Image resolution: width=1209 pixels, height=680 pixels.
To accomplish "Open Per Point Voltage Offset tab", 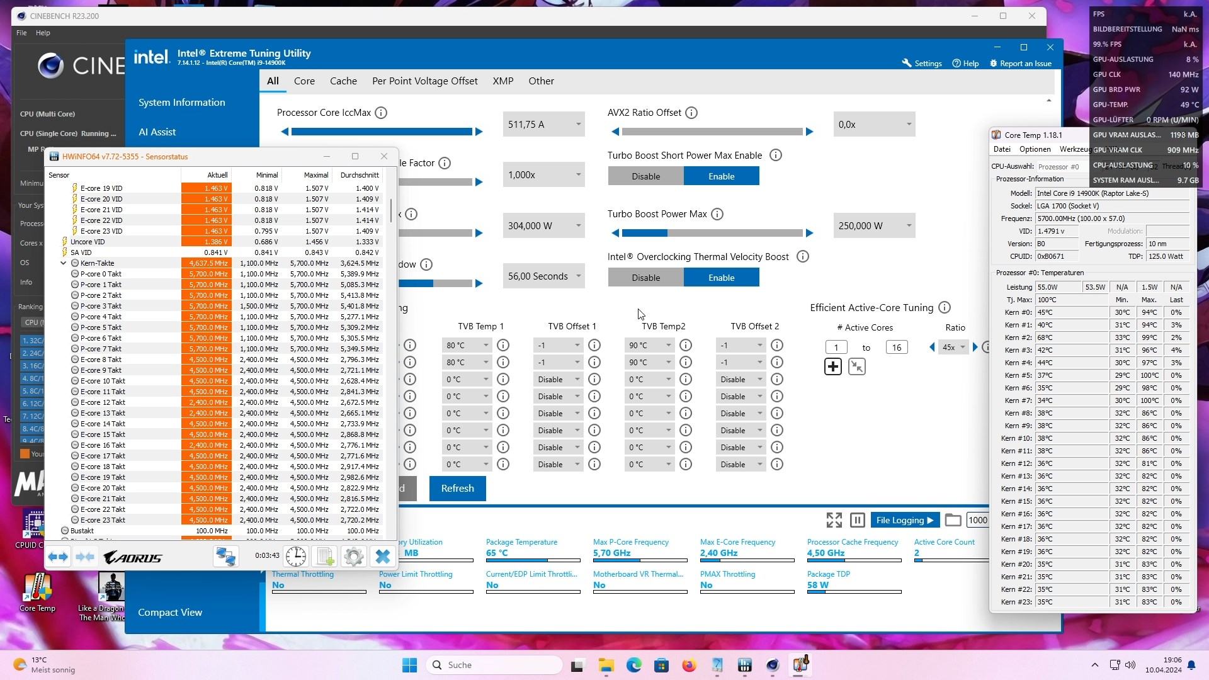I will tap(424, 81).
